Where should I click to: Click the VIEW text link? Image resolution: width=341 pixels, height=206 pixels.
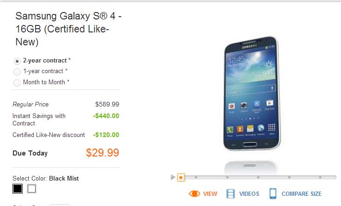tap(210, 194)
